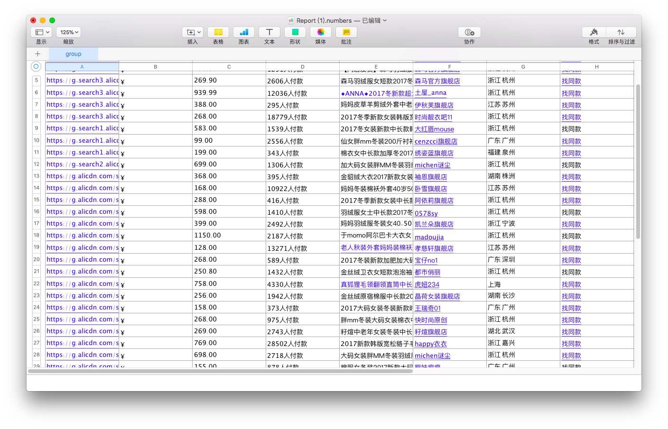The height and width of the screenshot is (429, 668).
Task: Open Sort & Filter (排序与过滤) panel
Action: (x=621, y=32)
